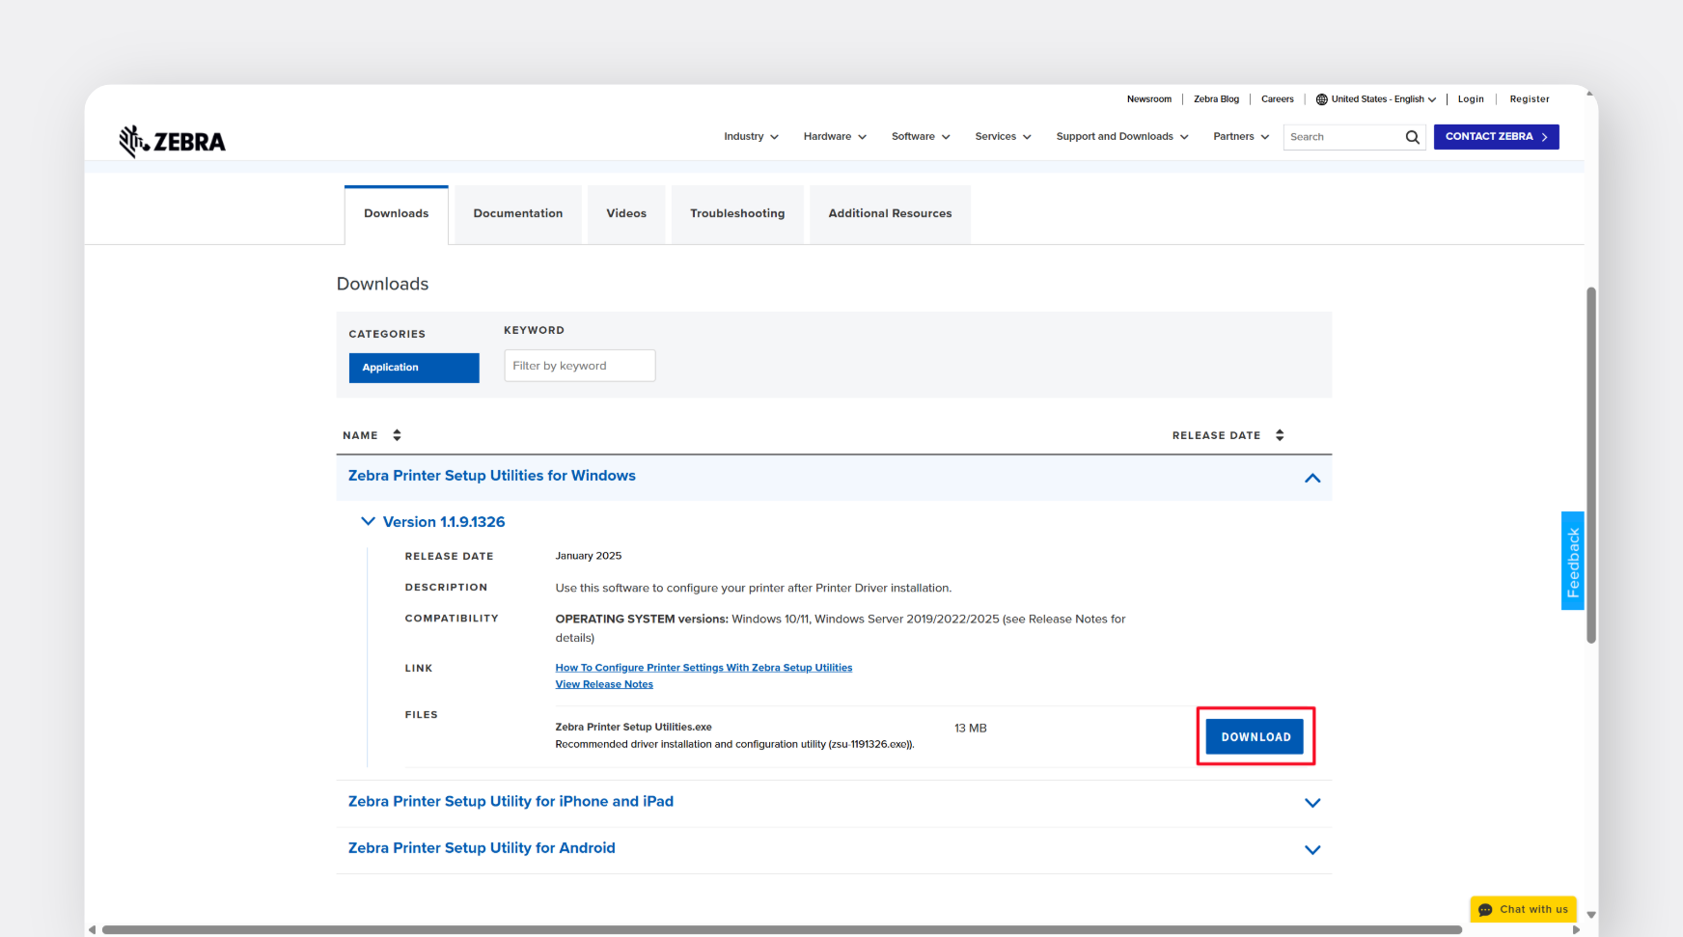1683x937 pixels.
Task: Open the Chat with us widget
Action: (x=1523, y=909)
